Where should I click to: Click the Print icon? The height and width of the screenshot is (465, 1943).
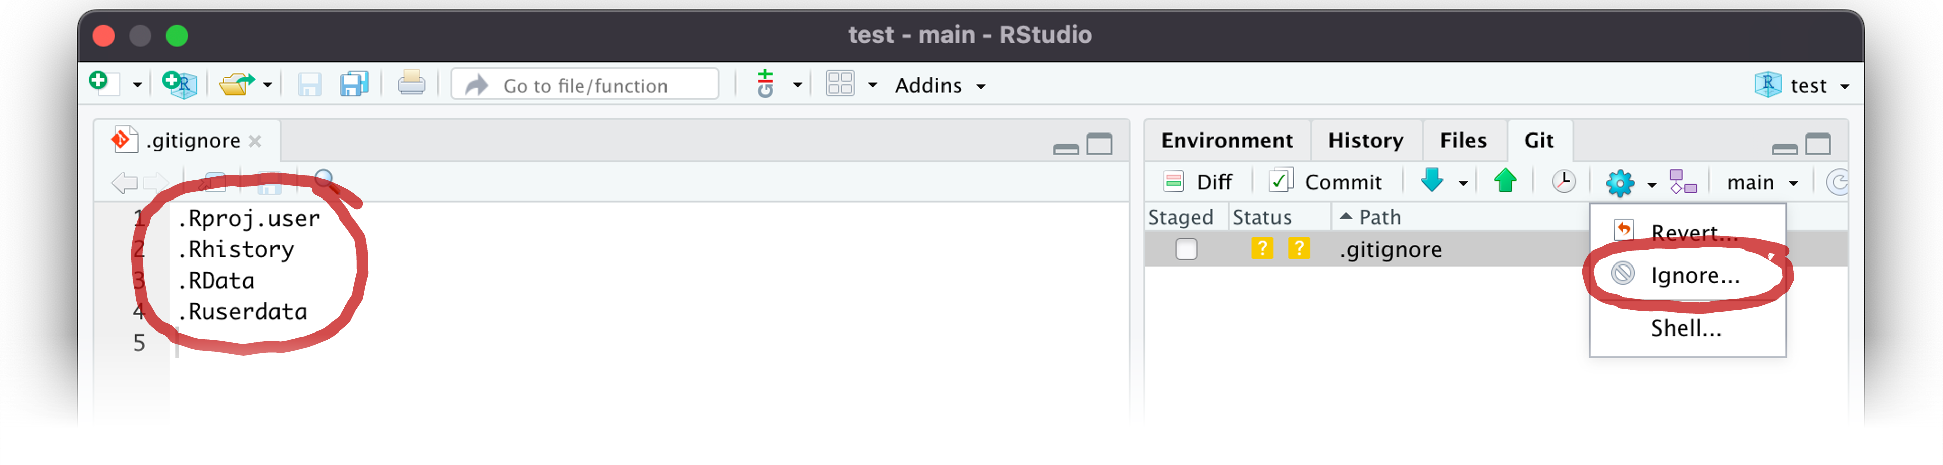point(411,83)
